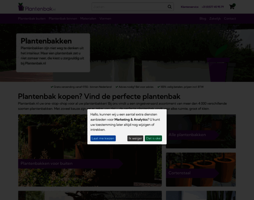Open the Plantenbak binnen menu
Image resolution: width=254 pixels, height=200 pixels.
[63, 19]
